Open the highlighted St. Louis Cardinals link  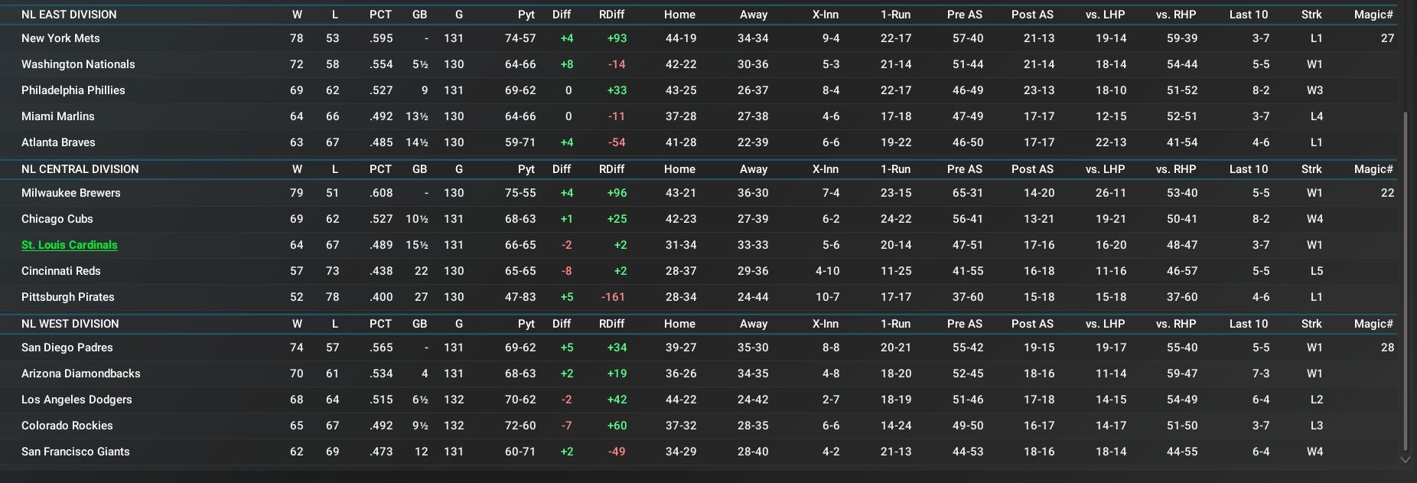pyautogui.click(x=70, y=245)
